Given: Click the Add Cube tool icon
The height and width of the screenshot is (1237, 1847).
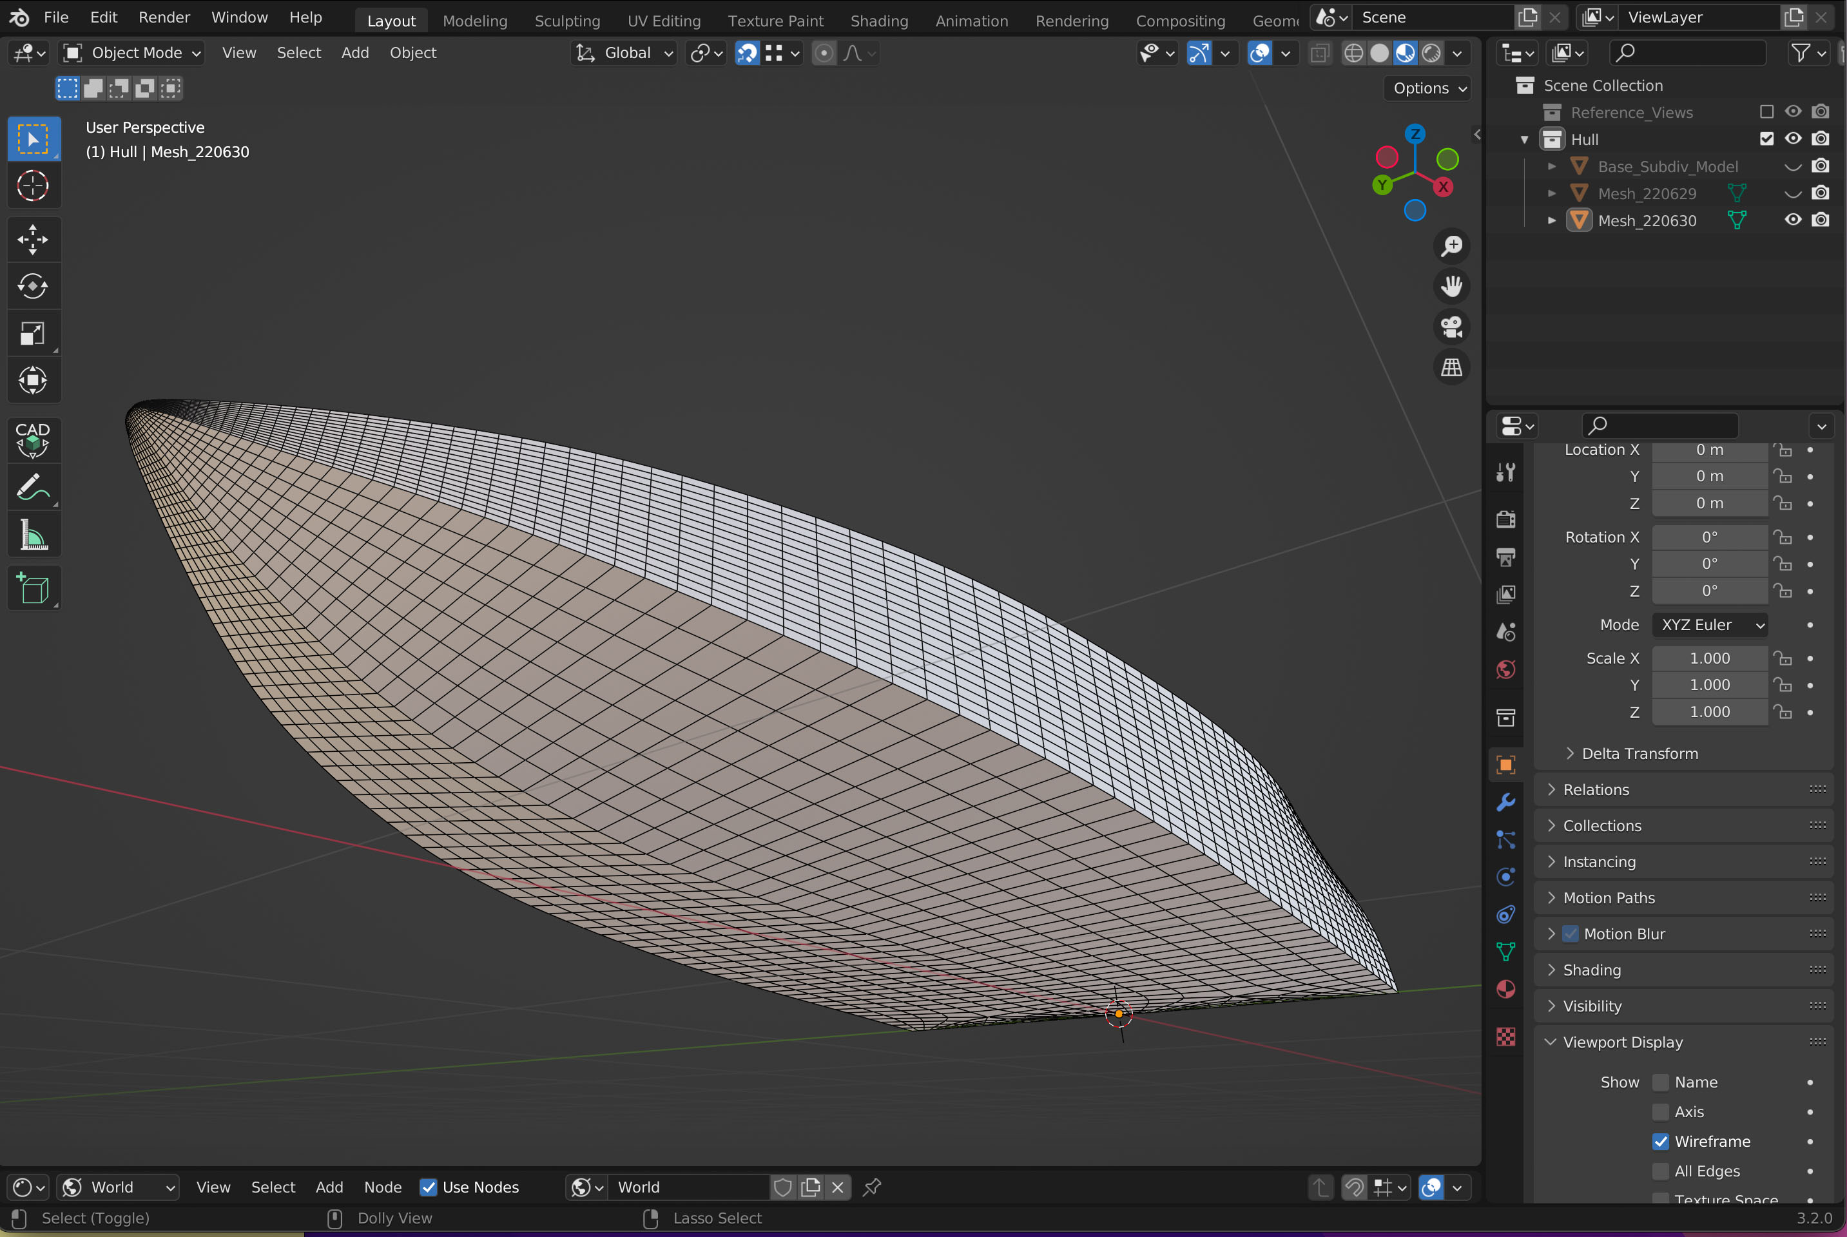Looking at the screenshot, I should coord(32,588).
